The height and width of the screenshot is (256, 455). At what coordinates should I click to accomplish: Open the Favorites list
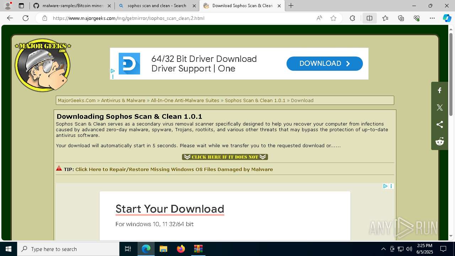click(x=385, y=18)
